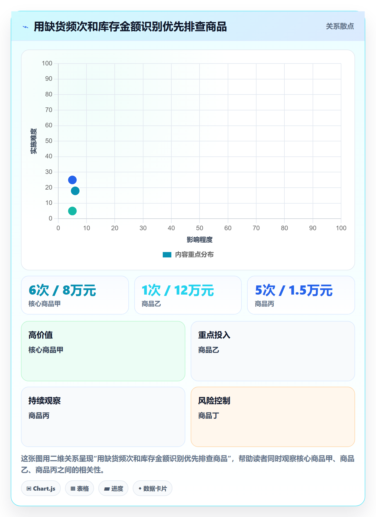Click 商品丙 inside the 持续观察 card

tap(39, 416)
